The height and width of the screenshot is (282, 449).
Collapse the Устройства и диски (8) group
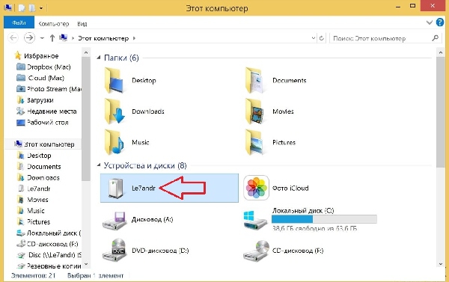click(99, 165)
